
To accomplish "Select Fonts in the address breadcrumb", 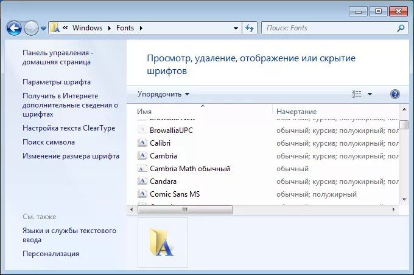I will pos(125,28).
